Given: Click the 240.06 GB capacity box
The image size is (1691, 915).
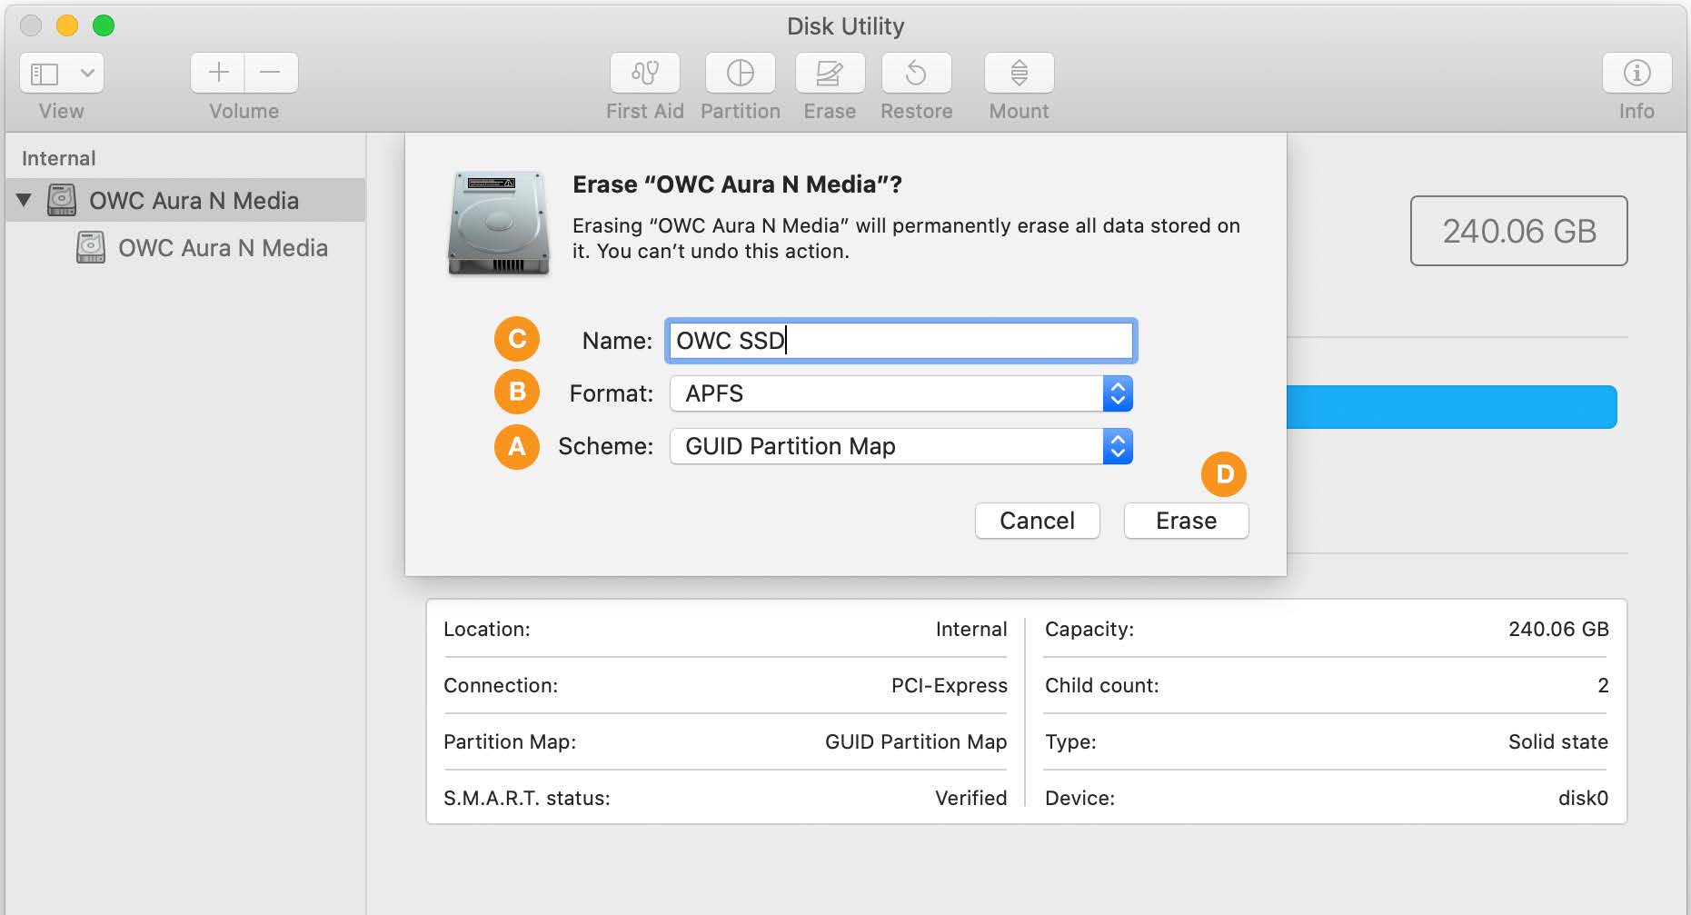Looking at the screenshot, I should coord(1518,231).
